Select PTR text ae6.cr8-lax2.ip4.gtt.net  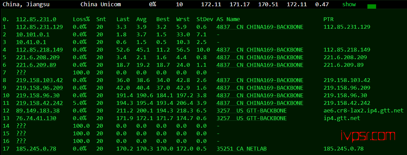(363, 111)
